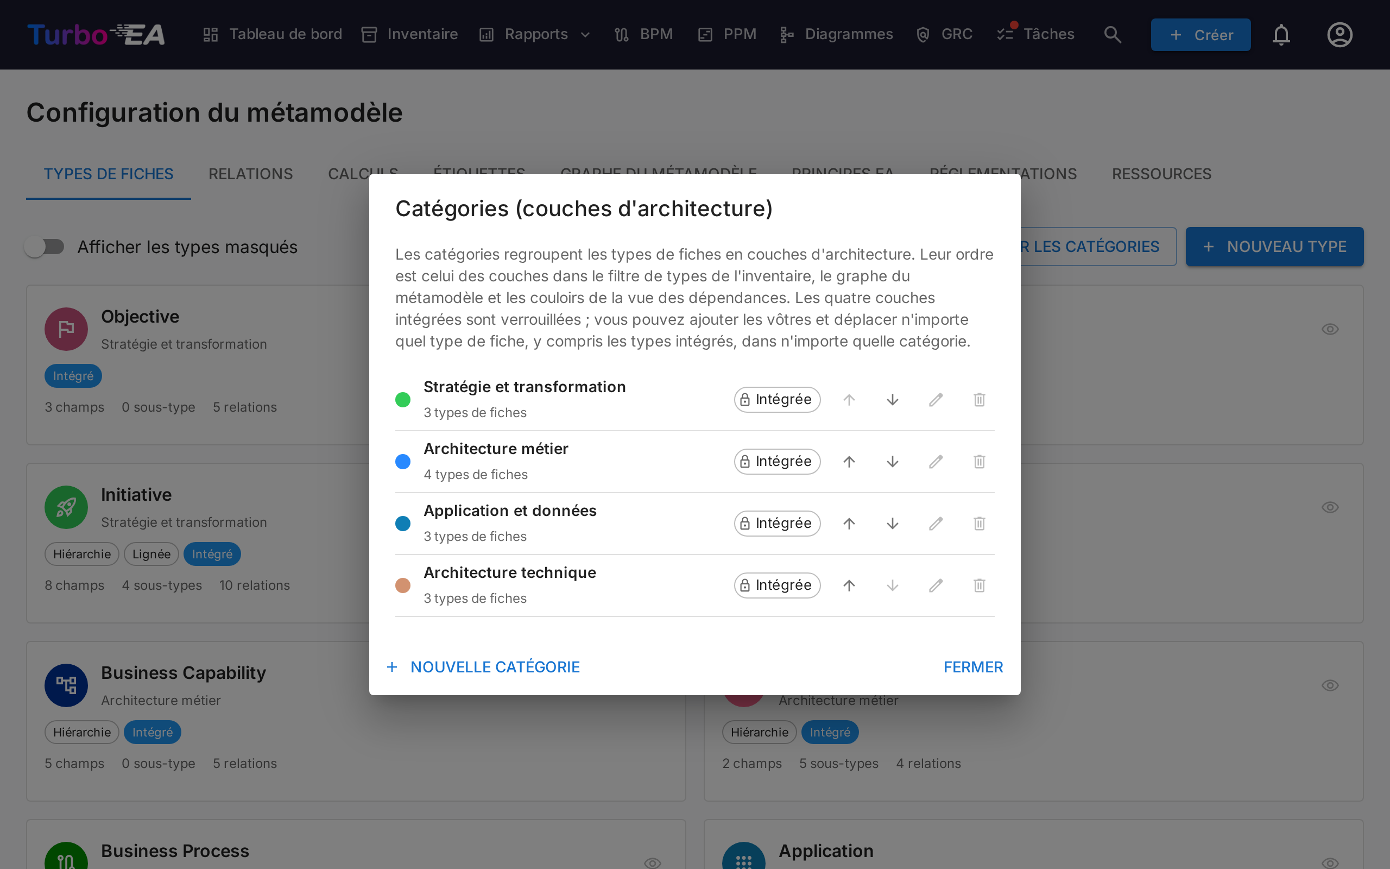The image size is (1390, 869).
Task: Delete the Architecture technique category
Action: (980, 585)
